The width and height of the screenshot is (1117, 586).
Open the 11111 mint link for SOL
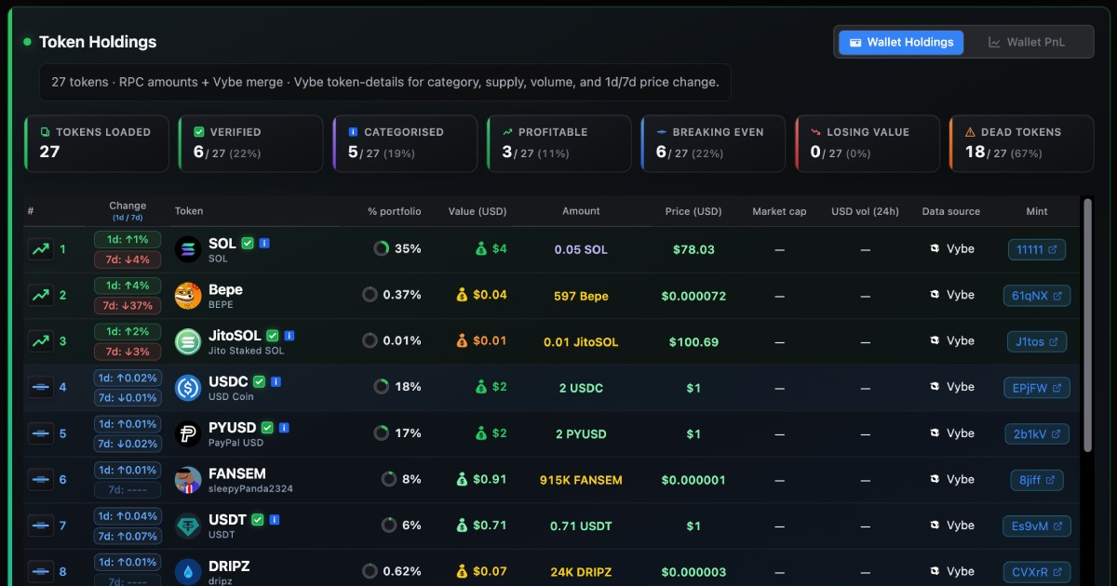coord(1037,249)
